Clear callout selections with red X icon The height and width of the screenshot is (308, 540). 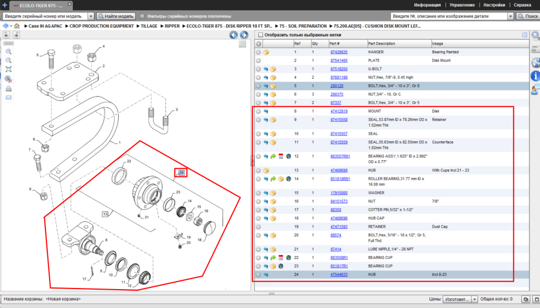coord(9,79)
